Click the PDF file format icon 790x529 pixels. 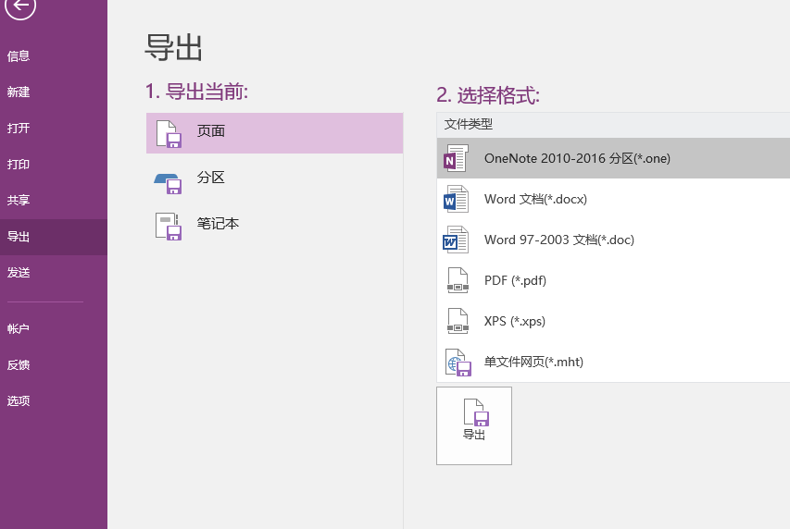(458, 280)
